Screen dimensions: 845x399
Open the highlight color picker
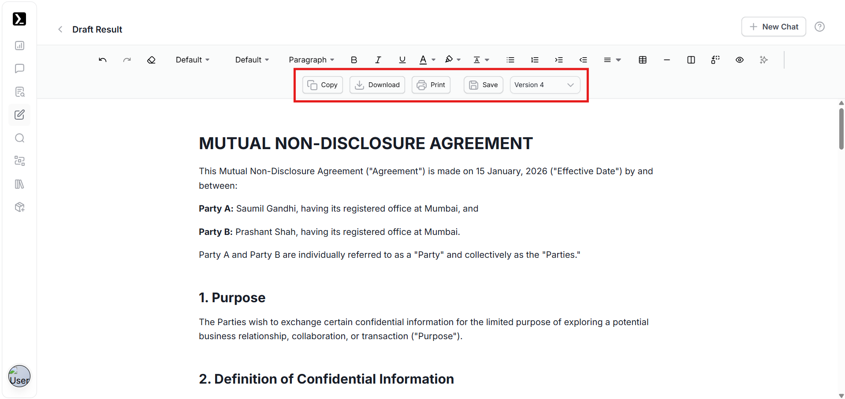452,60
